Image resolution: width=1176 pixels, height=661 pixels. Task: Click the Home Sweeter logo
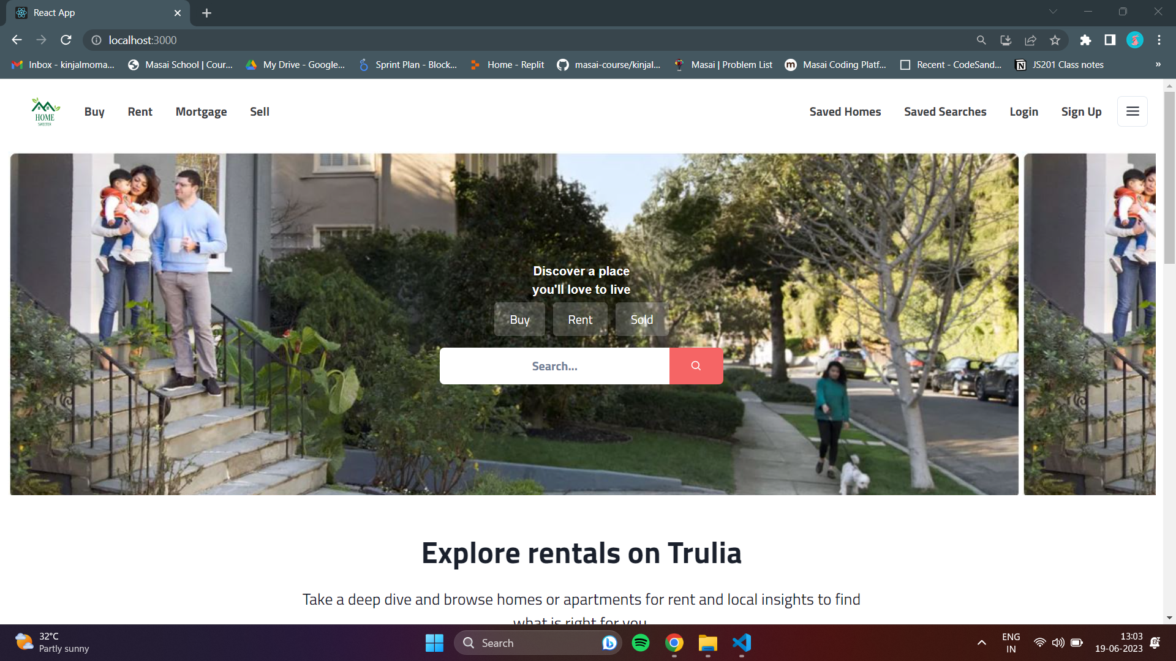pyautogui.click(x=45, y=112)
